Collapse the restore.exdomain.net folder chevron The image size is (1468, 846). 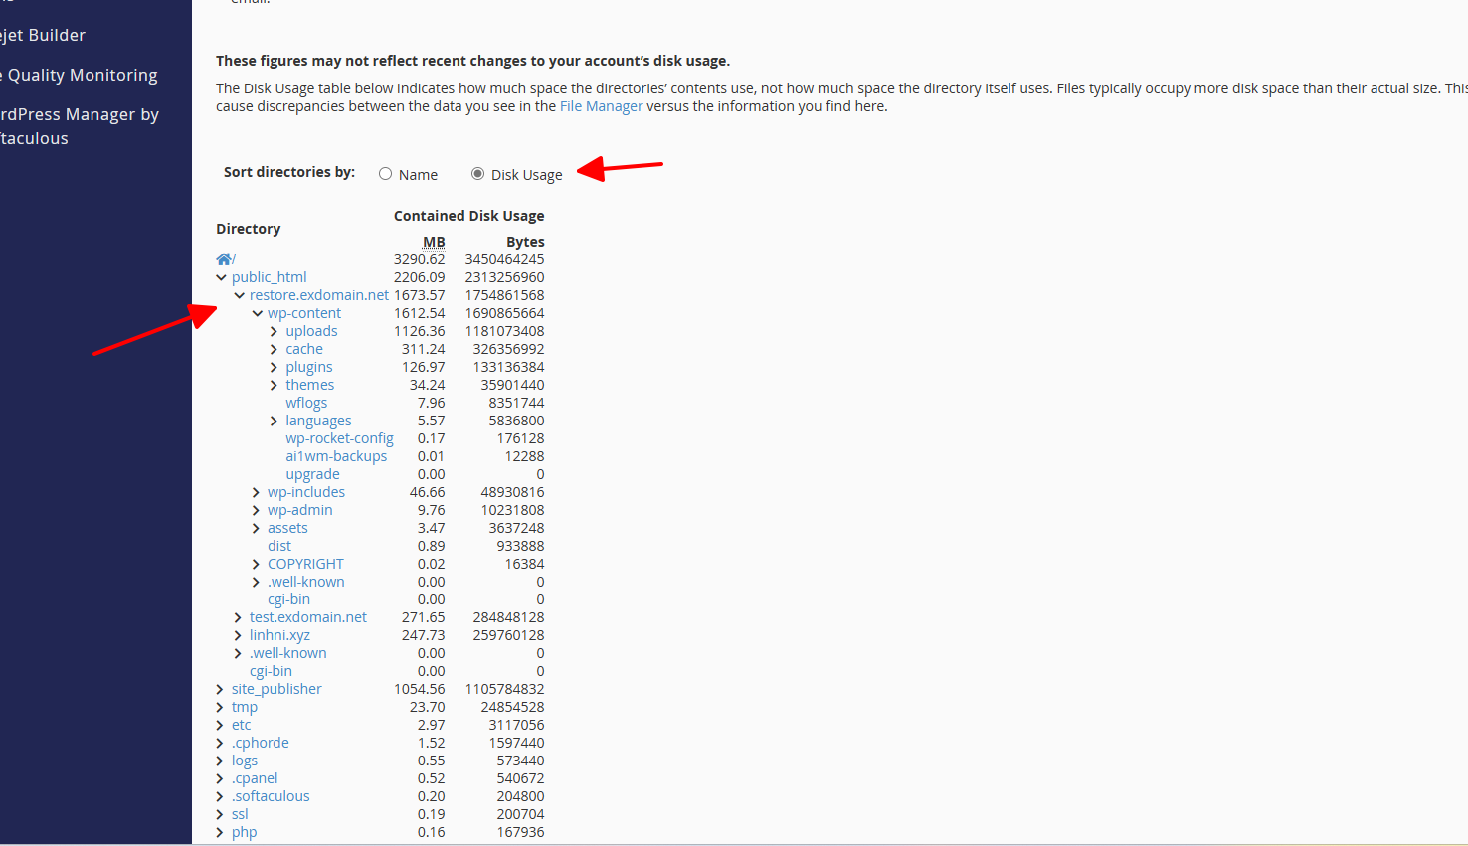239,295
